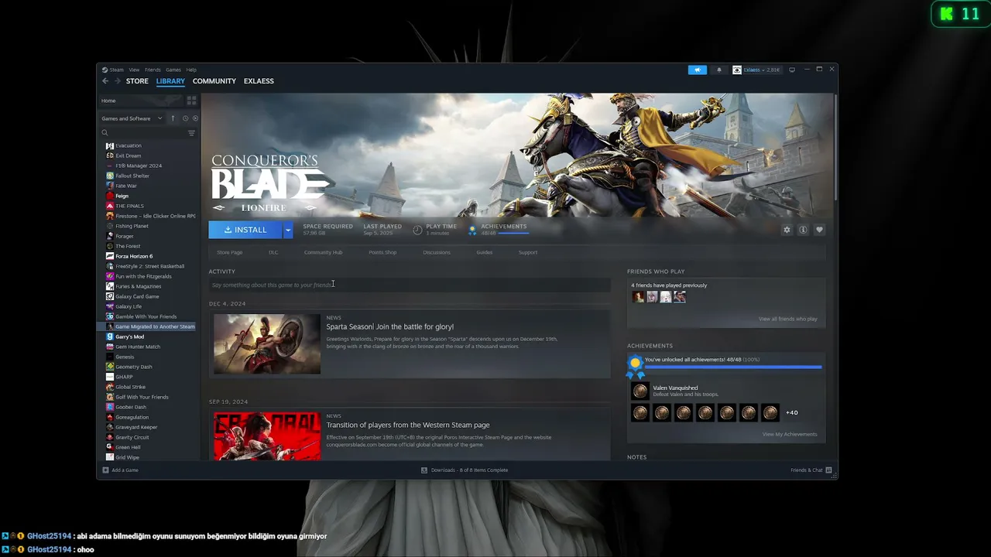The width and height of the screenshot is (991, 557).
Task: Click the 'Sparta Season! Join the battle for glory!' headline
Action: (x=389, y=326)
